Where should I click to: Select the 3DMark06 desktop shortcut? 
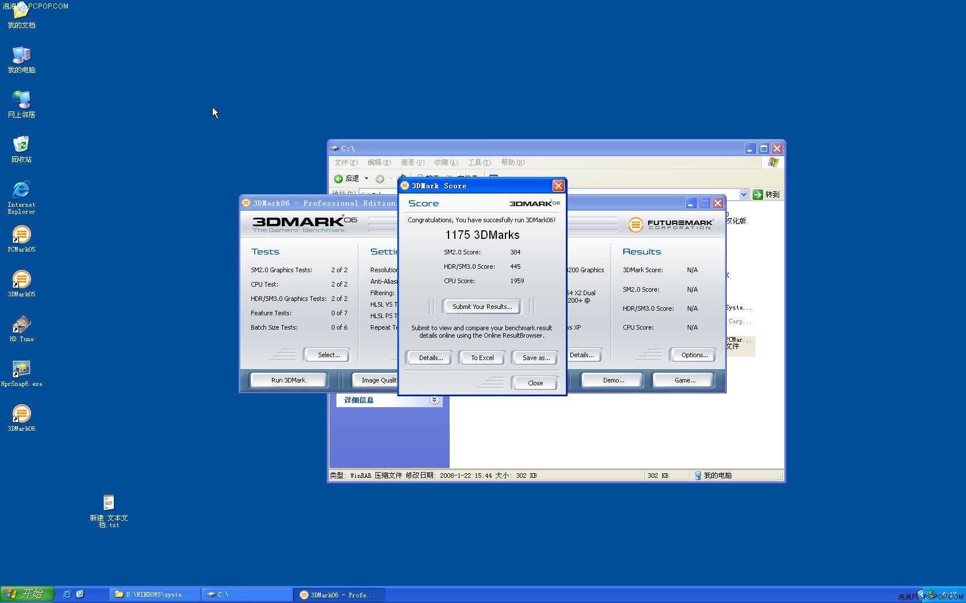(21, 413)
